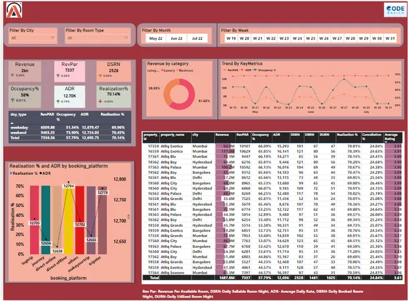Image resolution: width=408 pixels, height=301 pixels.
Task: Select week W 19 filter
Action: click(231, 38)
